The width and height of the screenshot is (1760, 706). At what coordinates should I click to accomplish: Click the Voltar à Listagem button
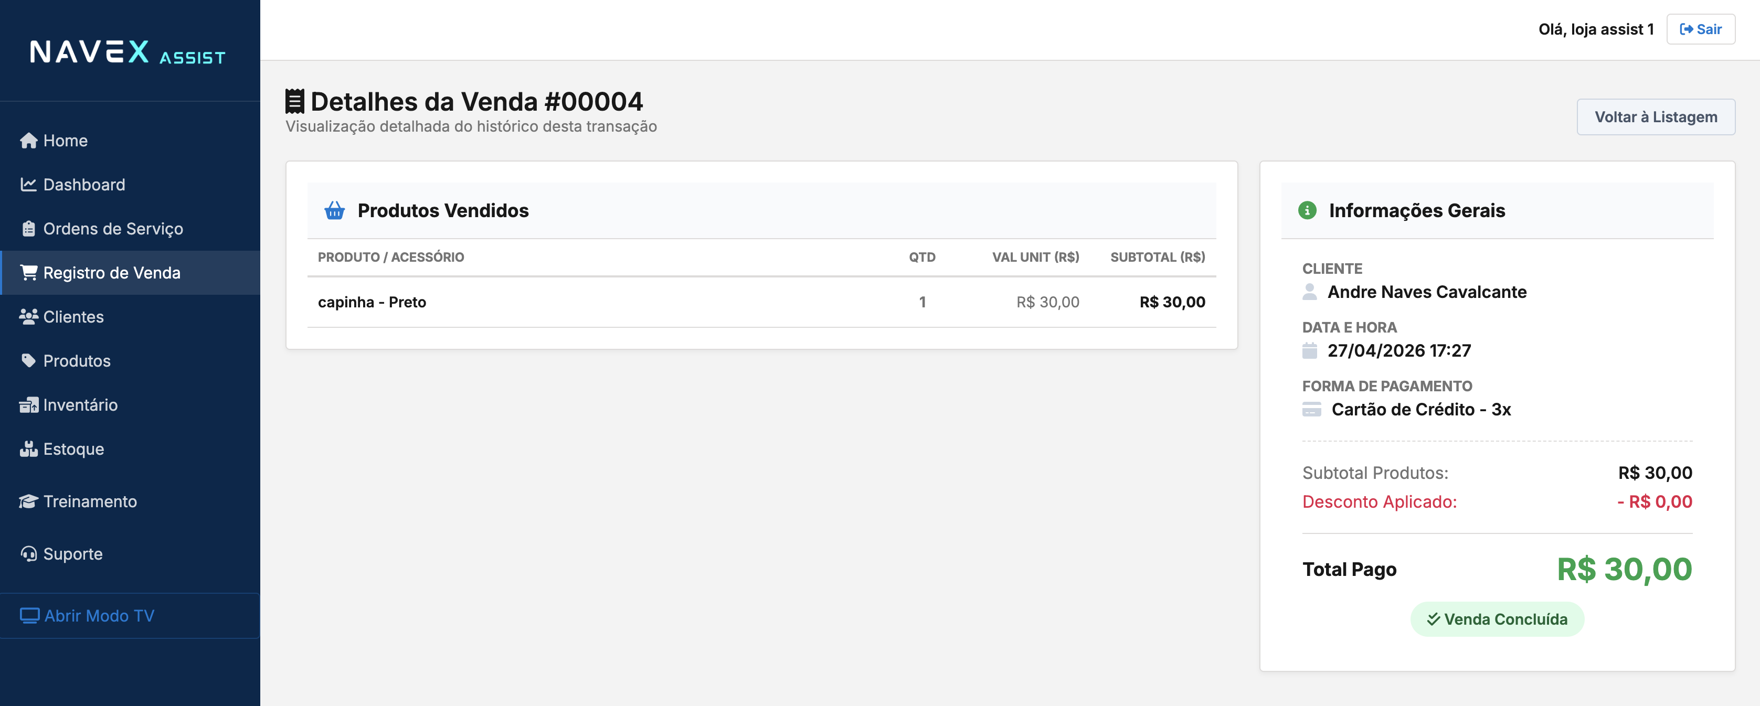1656,117
